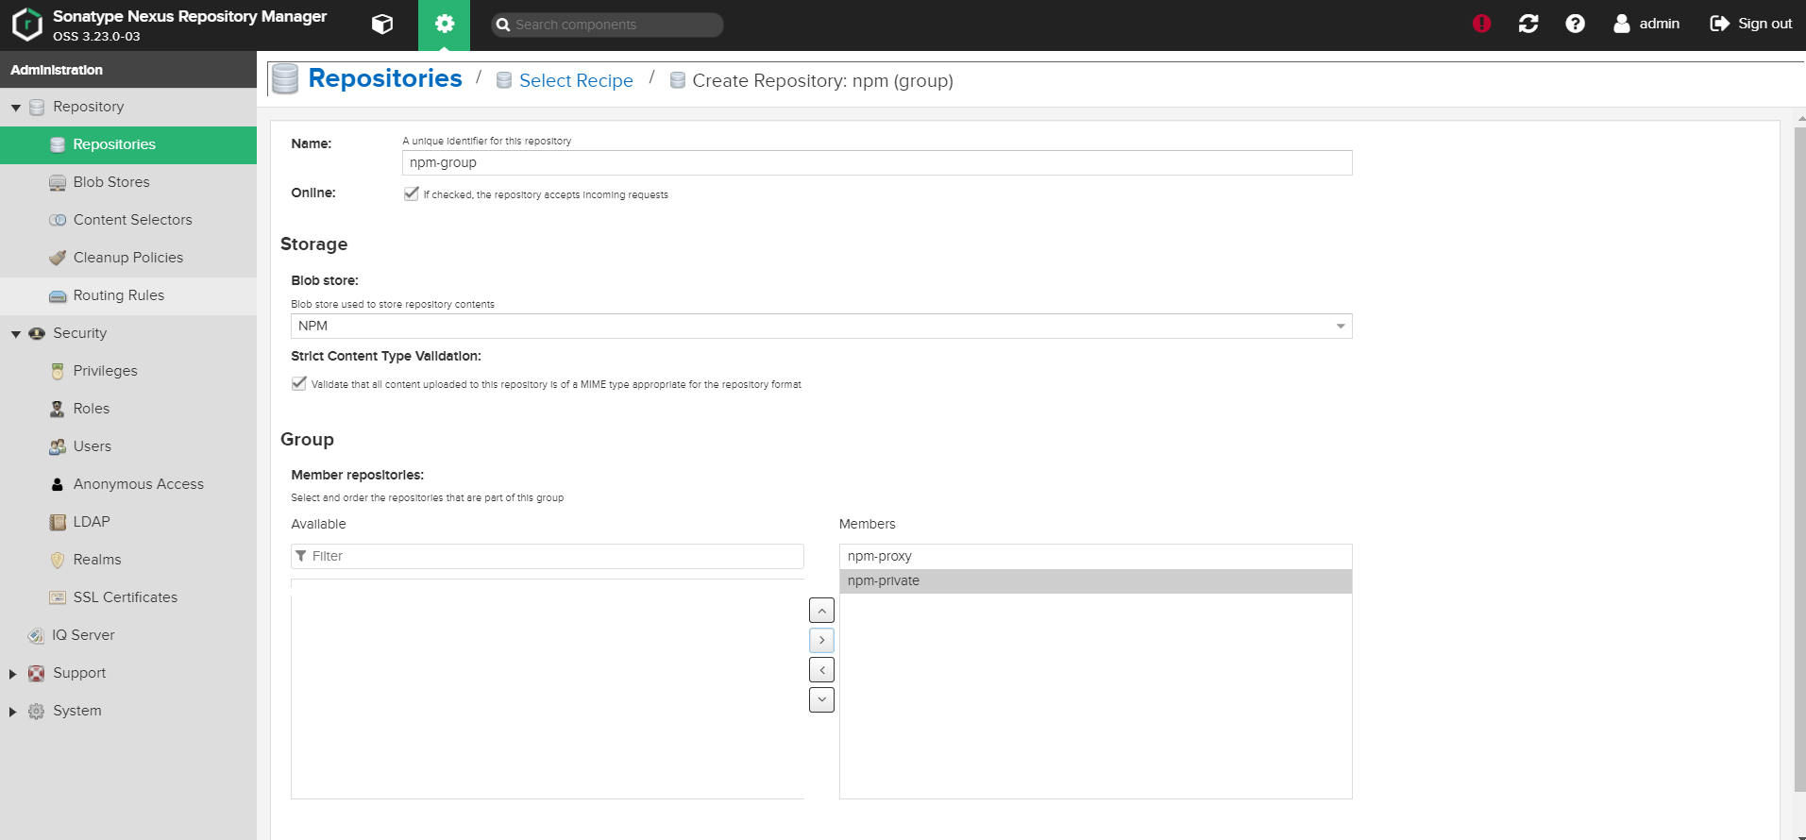Go to Cleanup Policies menu item
1806x840 pixels.
pos(127,258)
